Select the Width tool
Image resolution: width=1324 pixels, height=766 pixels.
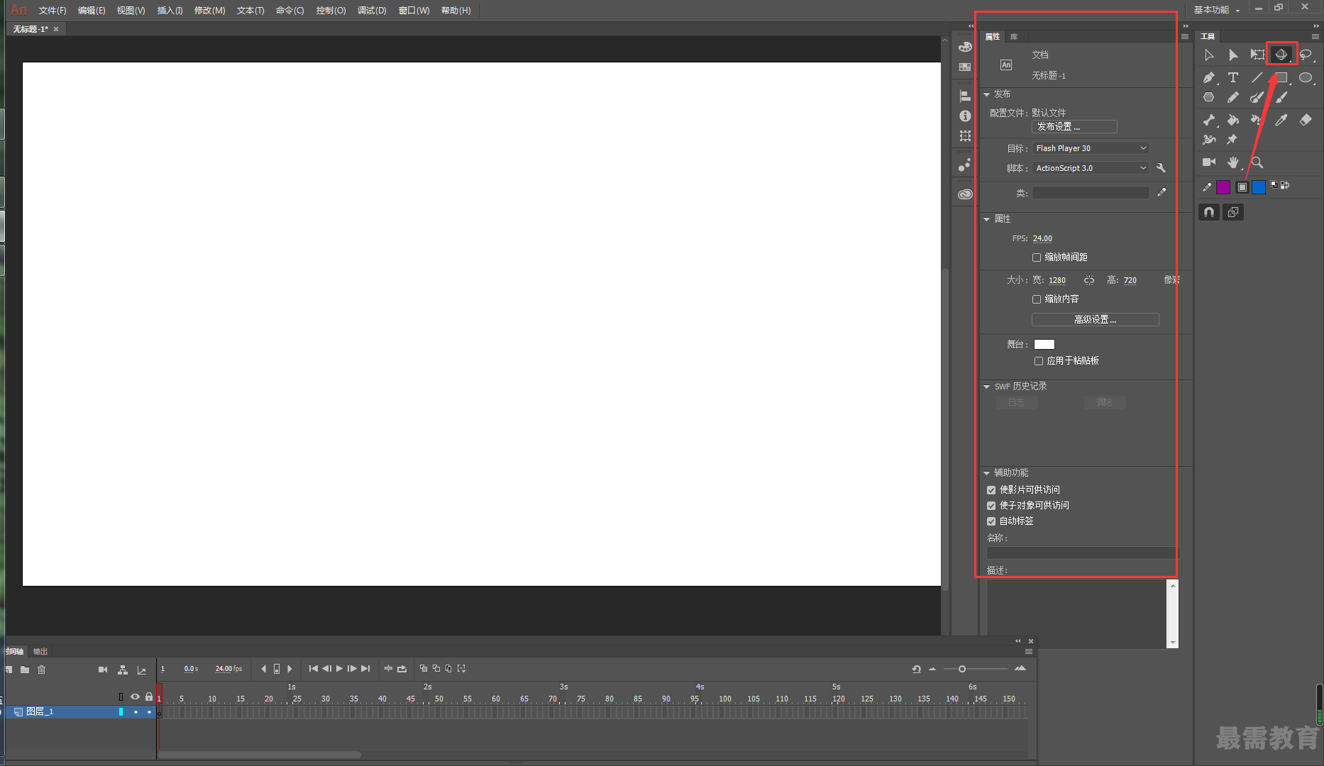(1209, 140)
